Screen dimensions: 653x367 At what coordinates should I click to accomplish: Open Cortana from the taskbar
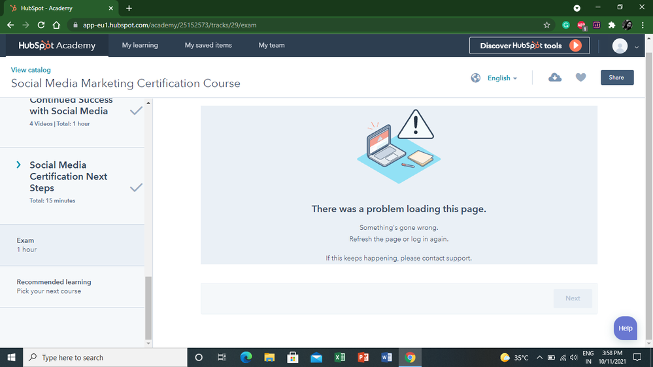tap(199, 357)
